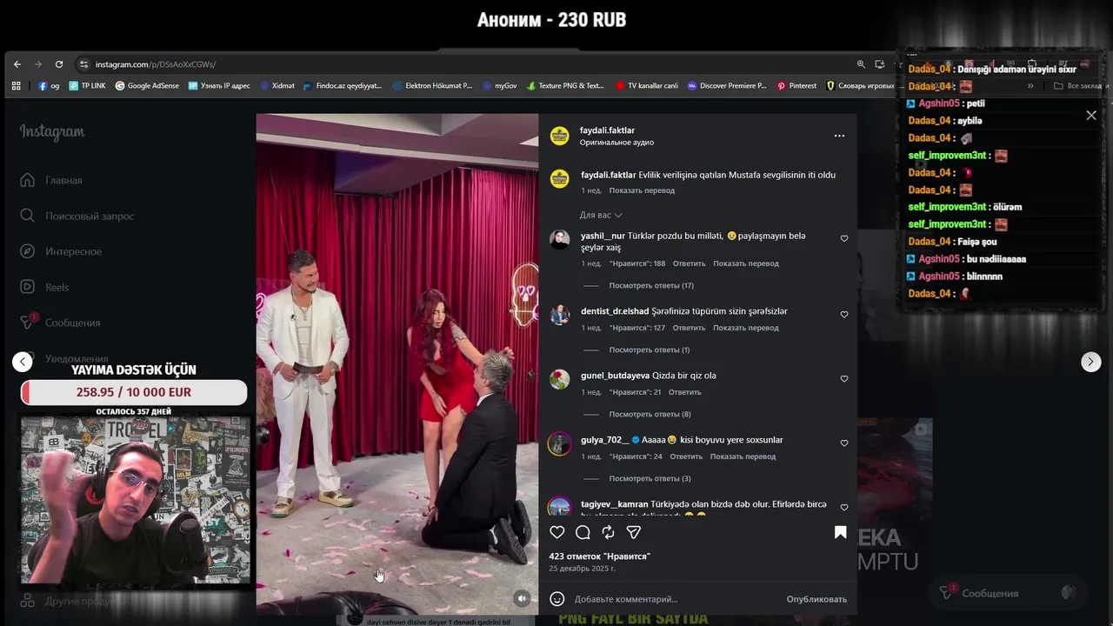Click browser forward arrow
Image resolution: width=1113 pixels, height=626 pixels.
point(38,64)
